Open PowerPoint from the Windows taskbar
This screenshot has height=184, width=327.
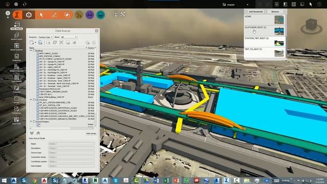click(176, 180)
